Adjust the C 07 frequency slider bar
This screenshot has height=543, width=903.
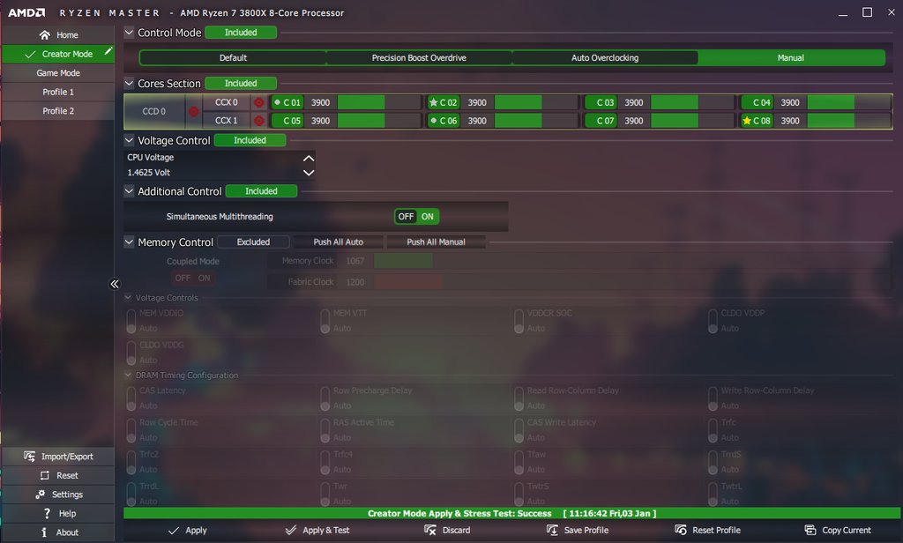click(x=692, y=121)
